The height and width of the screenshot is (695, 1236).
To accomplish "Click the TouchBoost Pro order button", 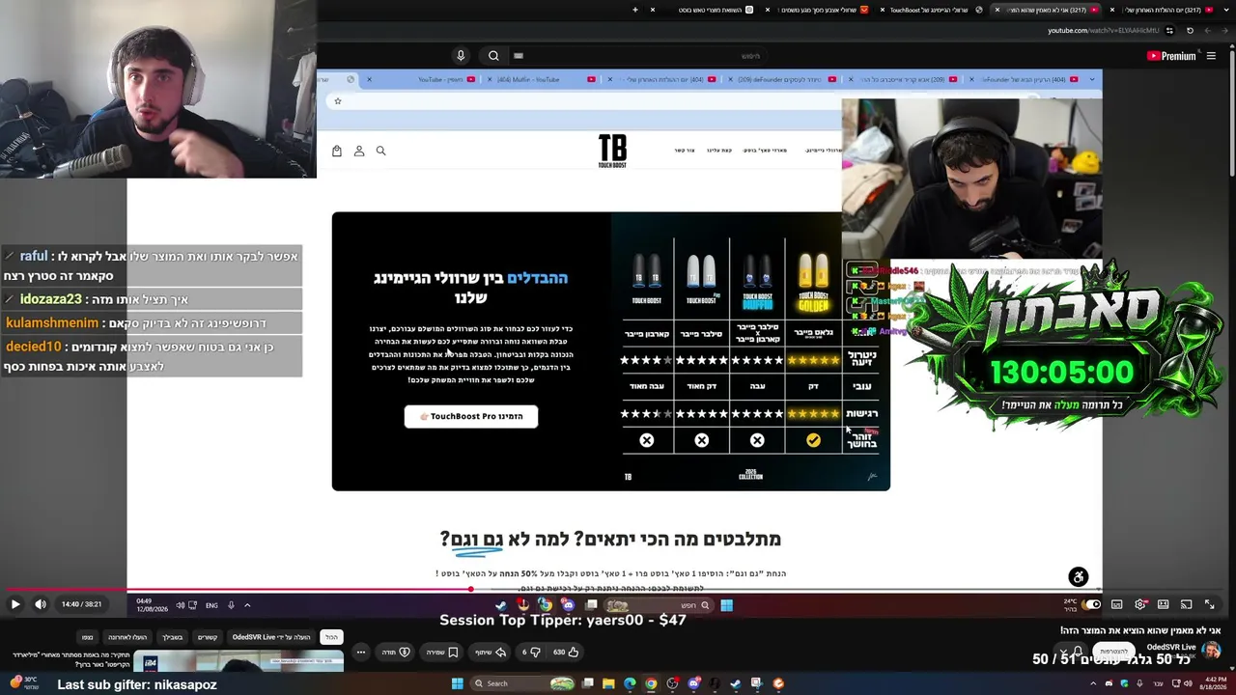I will (471, 416).
